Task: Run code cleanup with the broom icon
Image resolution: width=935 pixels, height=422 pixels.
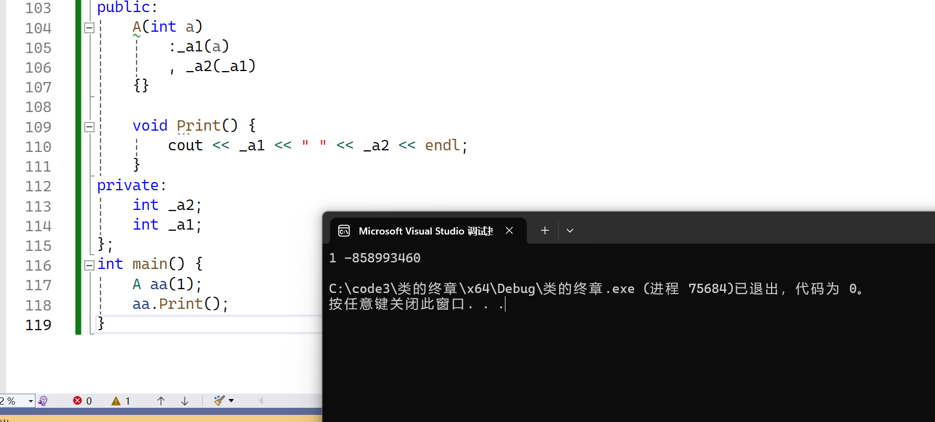Action: tap(219, 401)
